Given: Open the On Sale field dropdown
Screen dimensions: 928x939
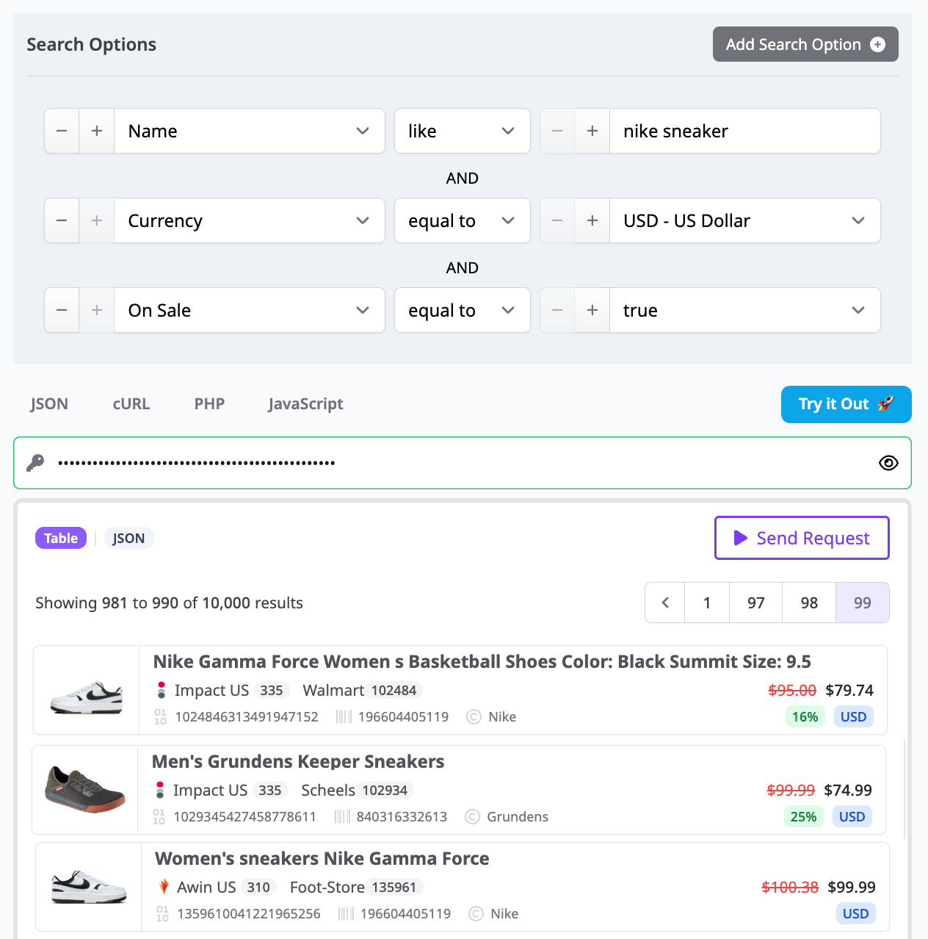Looking at the screenshot, I should (x=250, y=310).
